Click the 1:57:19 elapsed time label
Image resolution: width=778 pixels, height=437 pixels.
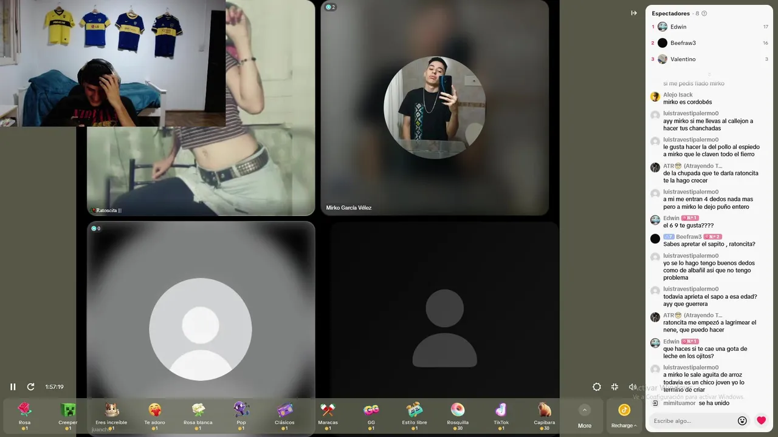pos(54,387)
